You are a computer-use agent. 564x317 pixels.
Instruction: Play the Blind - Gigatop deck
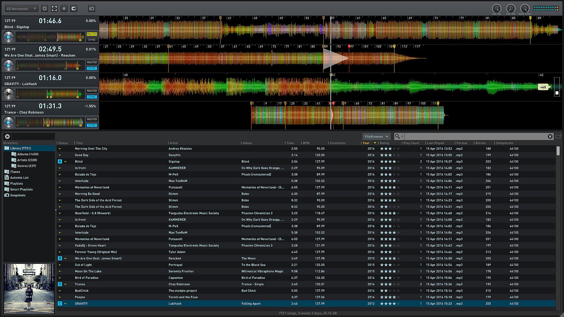(9, 37)
